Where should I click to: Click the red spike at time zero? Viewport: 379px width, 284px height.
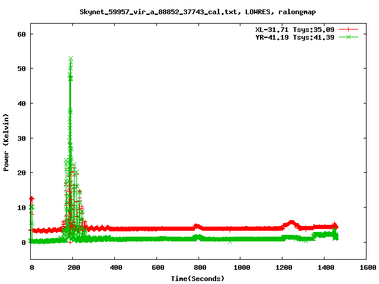[x=31, y=199]
